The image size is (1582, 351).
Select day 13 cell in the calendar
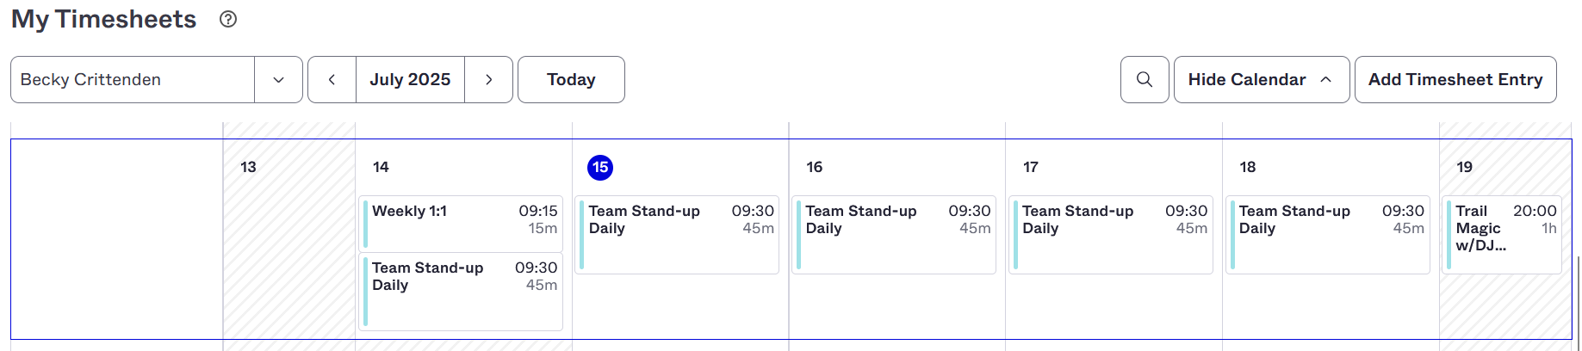289,238
